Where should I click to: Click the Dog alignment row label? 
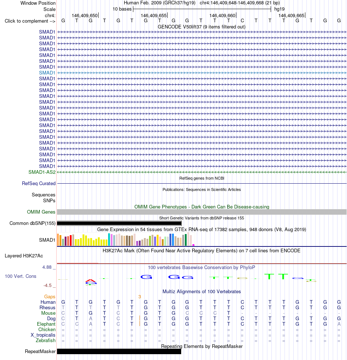pyautogui.click(x=51, y=319)
